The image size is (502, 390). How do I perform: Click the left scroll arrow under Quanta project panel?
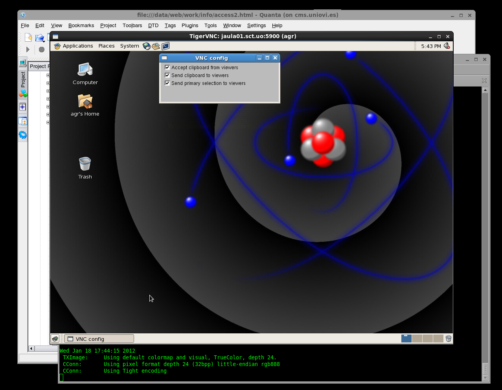click(31, 348)
